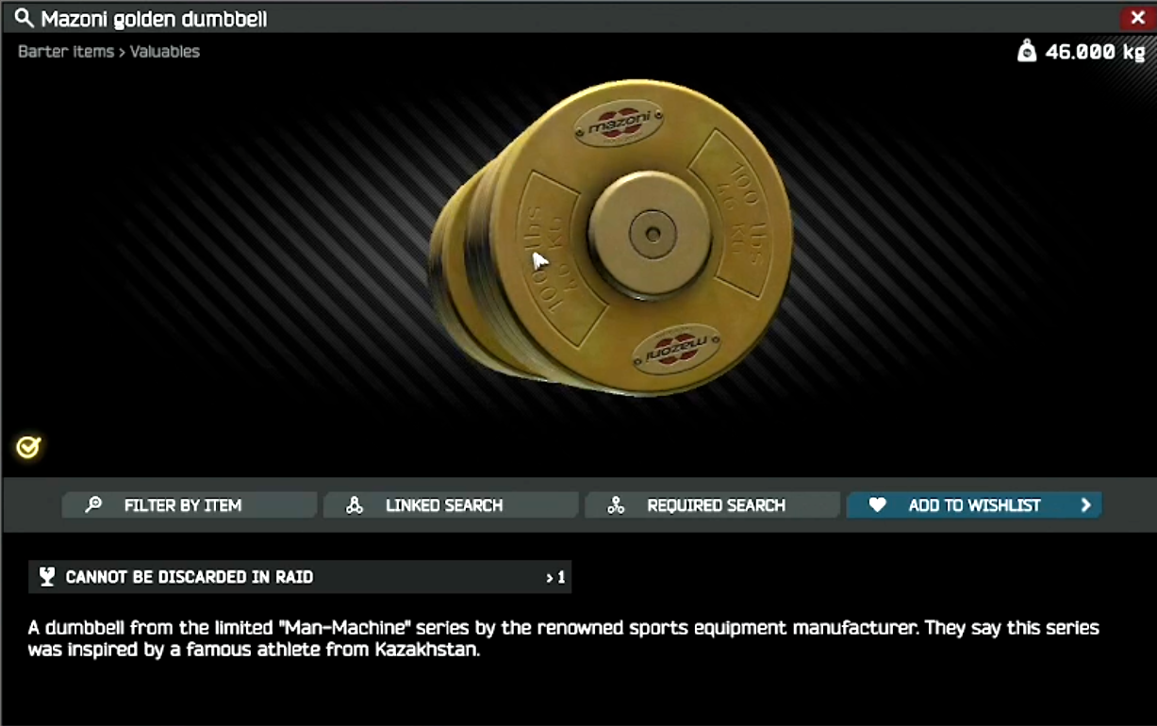Click the weight bag icon near 46.000 kg
Image resolution: width=1157 pixels, height=726 pixels.
(x=1027, y=52)
